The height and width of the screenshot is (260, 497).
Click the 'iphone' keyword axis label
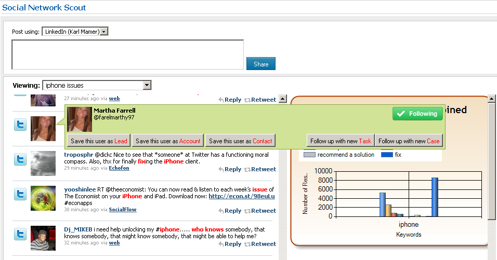click(x=409, y=225)
